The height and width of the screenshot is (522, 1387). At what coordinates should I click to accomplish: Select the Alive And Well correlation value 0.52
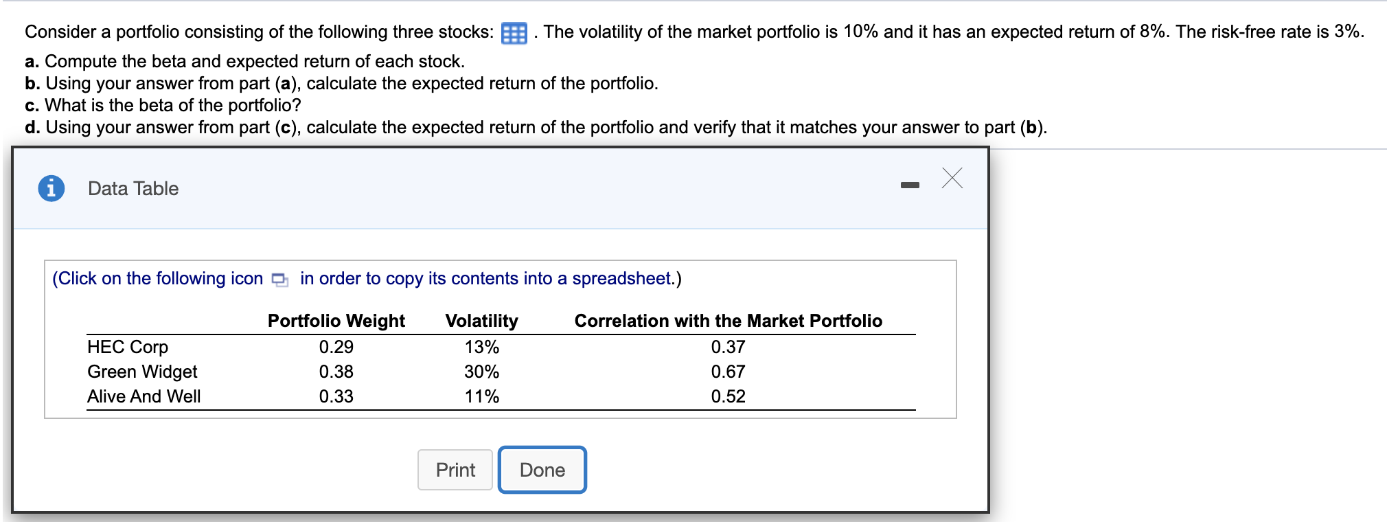[728, 396]
